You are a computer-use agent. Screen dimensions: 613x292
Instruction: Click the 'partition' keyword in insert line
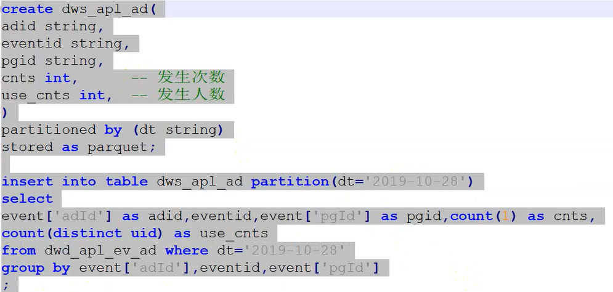pyautogui.click(x=290, y=181)
